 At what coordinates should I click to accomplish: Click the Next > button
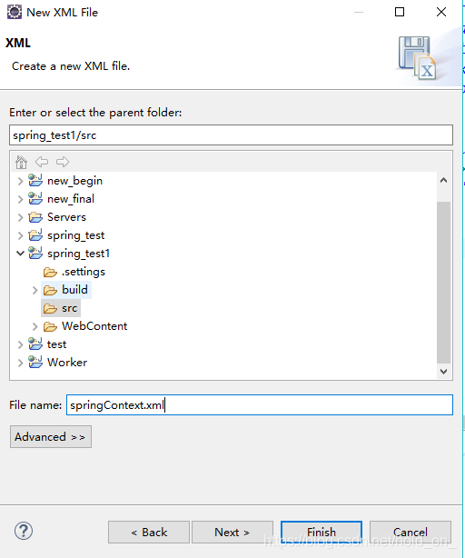232,533
